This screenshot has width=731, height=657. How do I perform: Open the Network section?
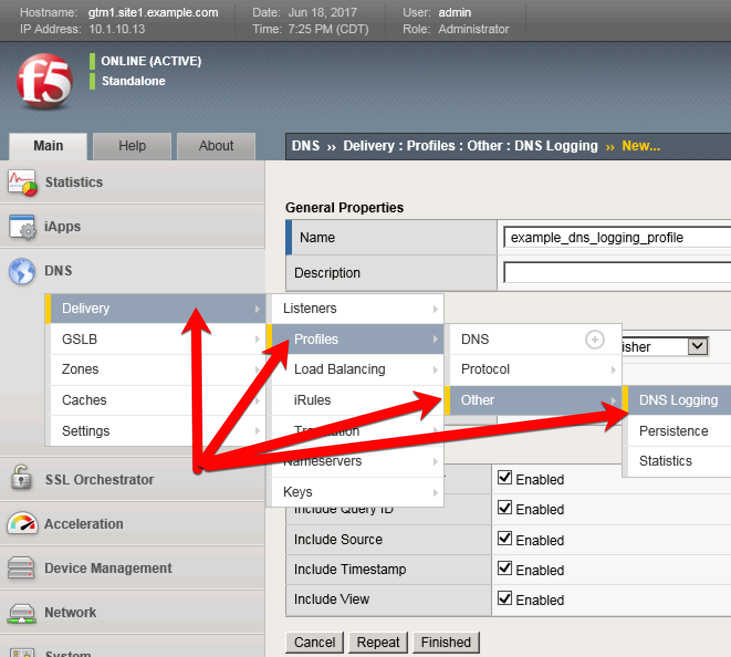(132, 612)
